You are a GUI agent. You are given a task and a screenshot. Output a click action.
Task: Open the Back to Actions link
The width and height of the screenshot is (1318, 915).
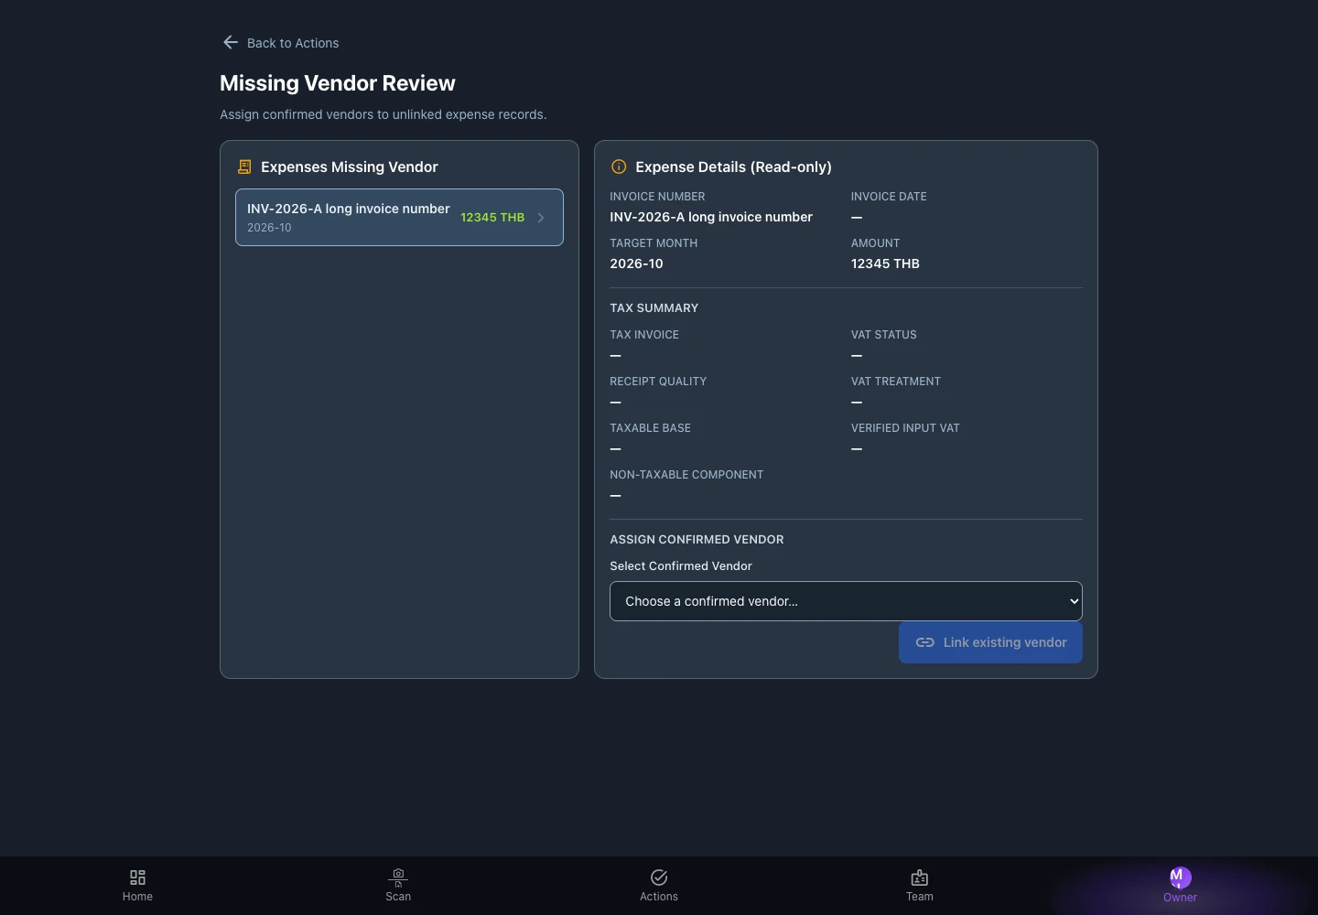[x=280, y=43]
